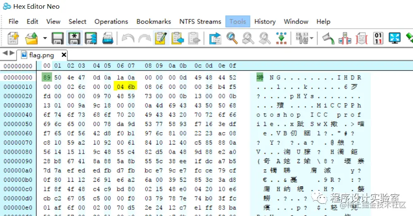413x216 pixels.
Task: Close the flag.png tab
Action: pos(64,55)
